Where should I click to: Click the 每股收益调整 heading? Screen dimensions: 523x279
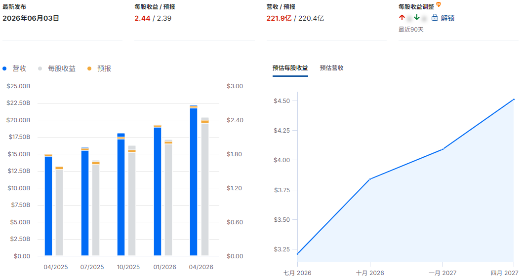[x=416, y=7]
